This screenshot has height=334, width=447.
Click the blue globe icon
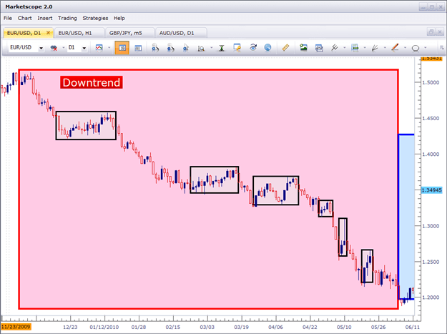pyautogui.click(x=267, y=48)
